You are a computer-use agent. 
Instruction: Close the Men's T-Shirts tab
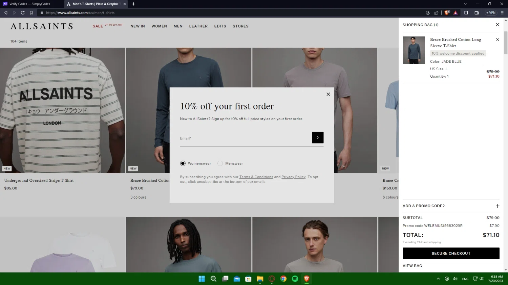pyautogui.click(x=125, y=4)
